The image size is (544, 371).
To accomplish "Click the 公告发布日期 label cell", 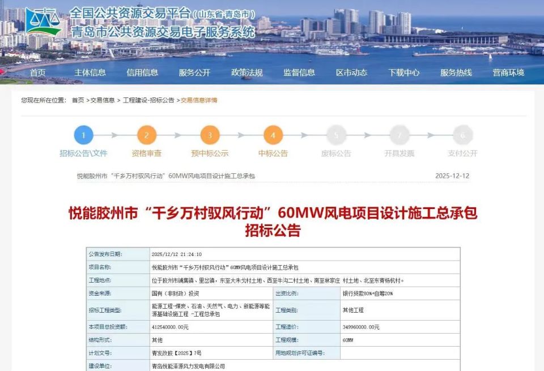I will coord(118,254).
